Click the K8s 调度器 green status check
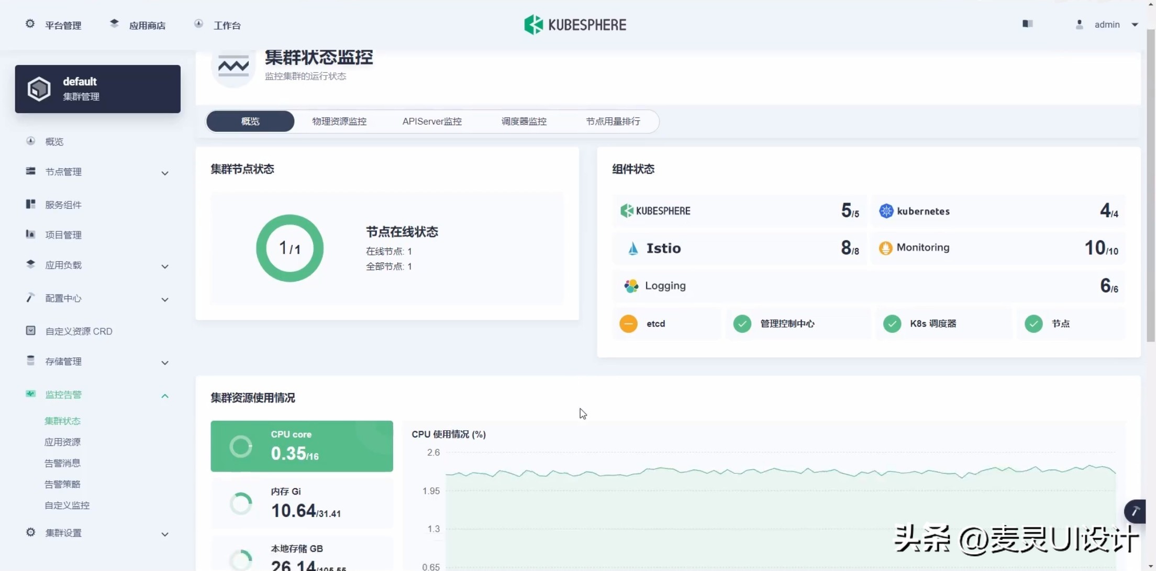1156x571 pixels. click(x=892, y=324)
